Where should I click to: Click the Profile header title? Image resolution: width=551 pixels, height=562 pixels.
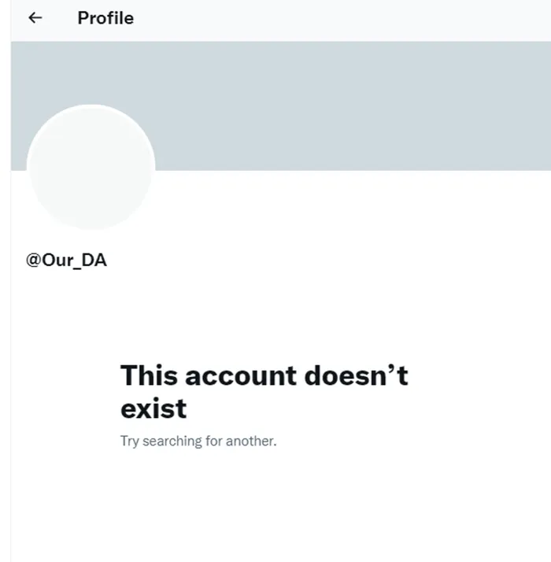pyautogui.click(x=105, y=18)
